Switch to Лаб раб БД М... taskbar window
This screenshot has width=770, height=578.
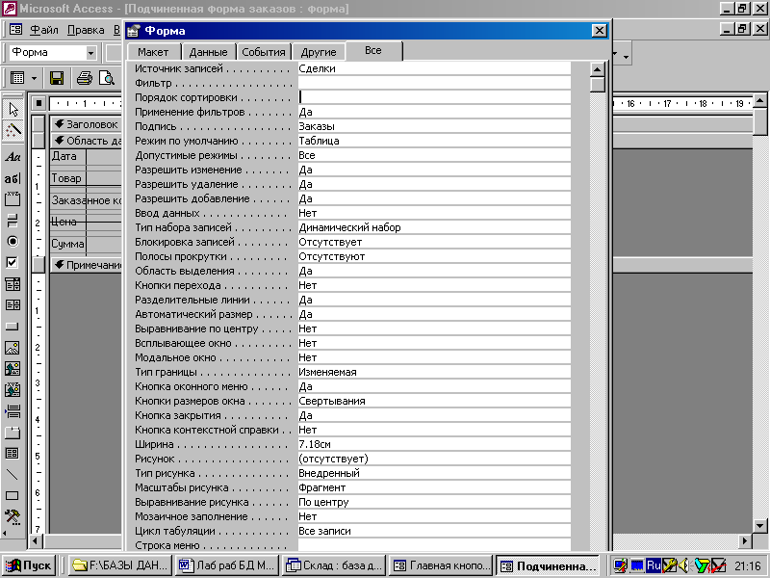(227, 565)
